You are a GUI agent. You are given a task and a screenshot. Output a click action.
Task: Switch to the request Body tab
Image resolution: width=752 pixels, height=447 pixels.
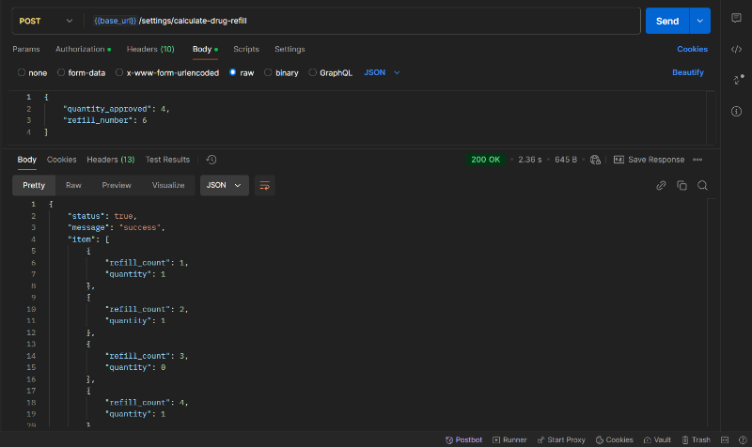click(x=205, y=49)
